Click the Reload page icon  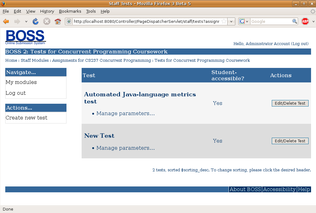point(36,21)
